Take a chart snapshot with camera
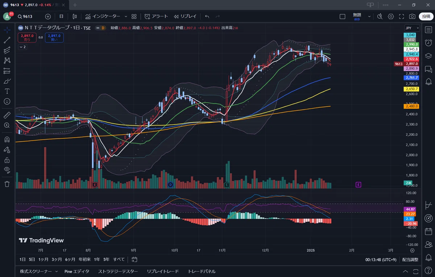The height and width of the screenshot is (277, 435). pos(412,16)
